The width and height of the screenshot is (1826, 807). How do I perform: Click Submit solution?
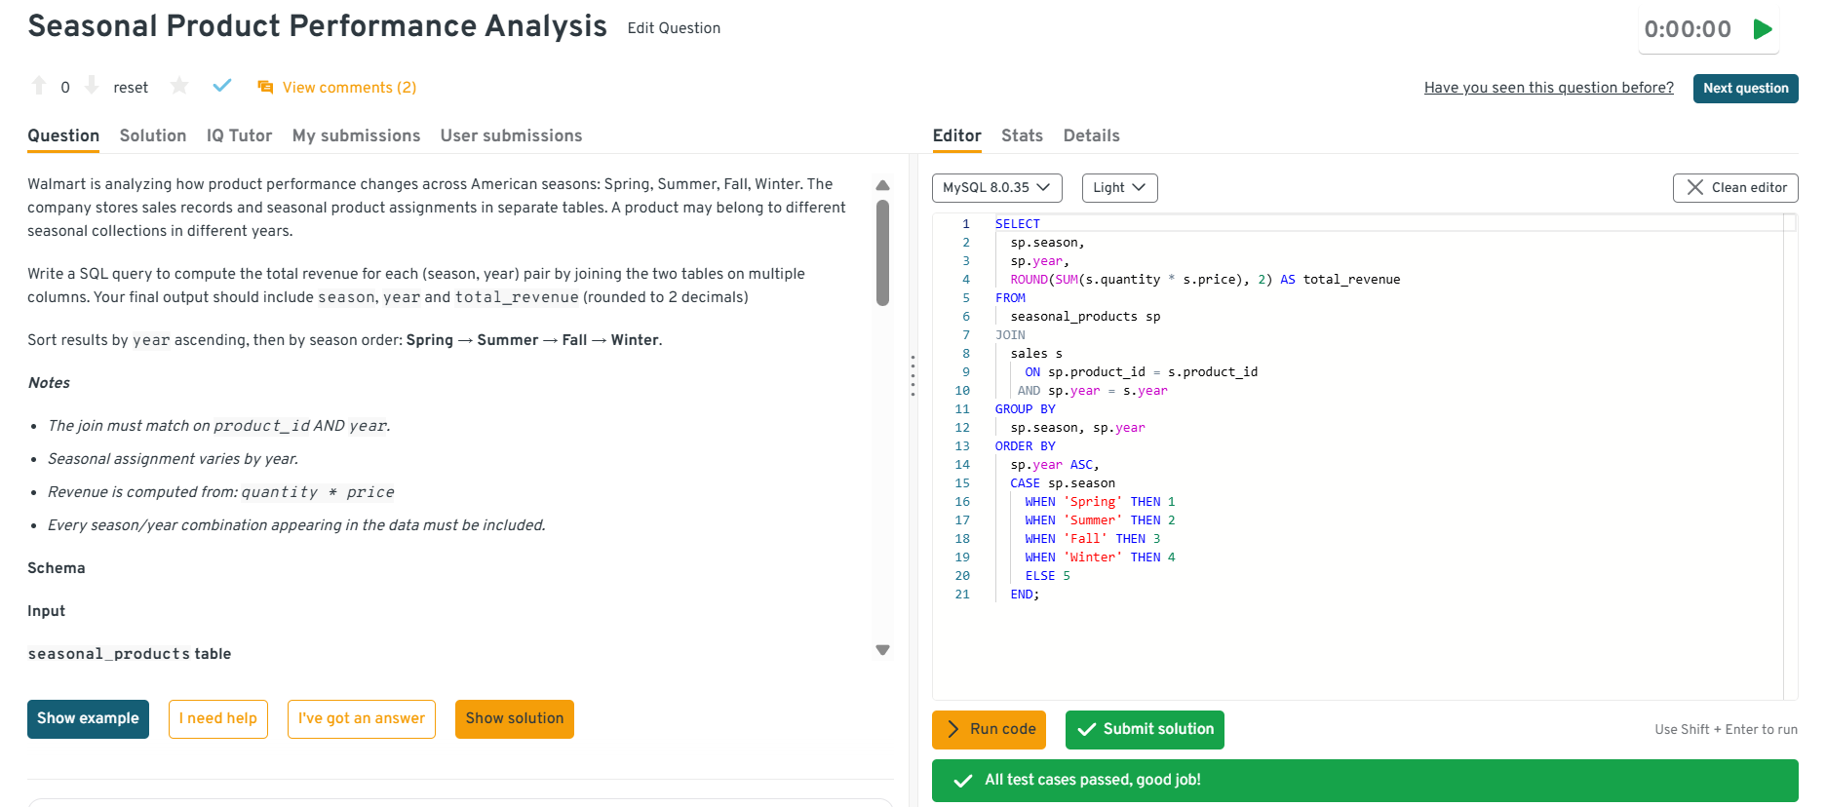1145,730
